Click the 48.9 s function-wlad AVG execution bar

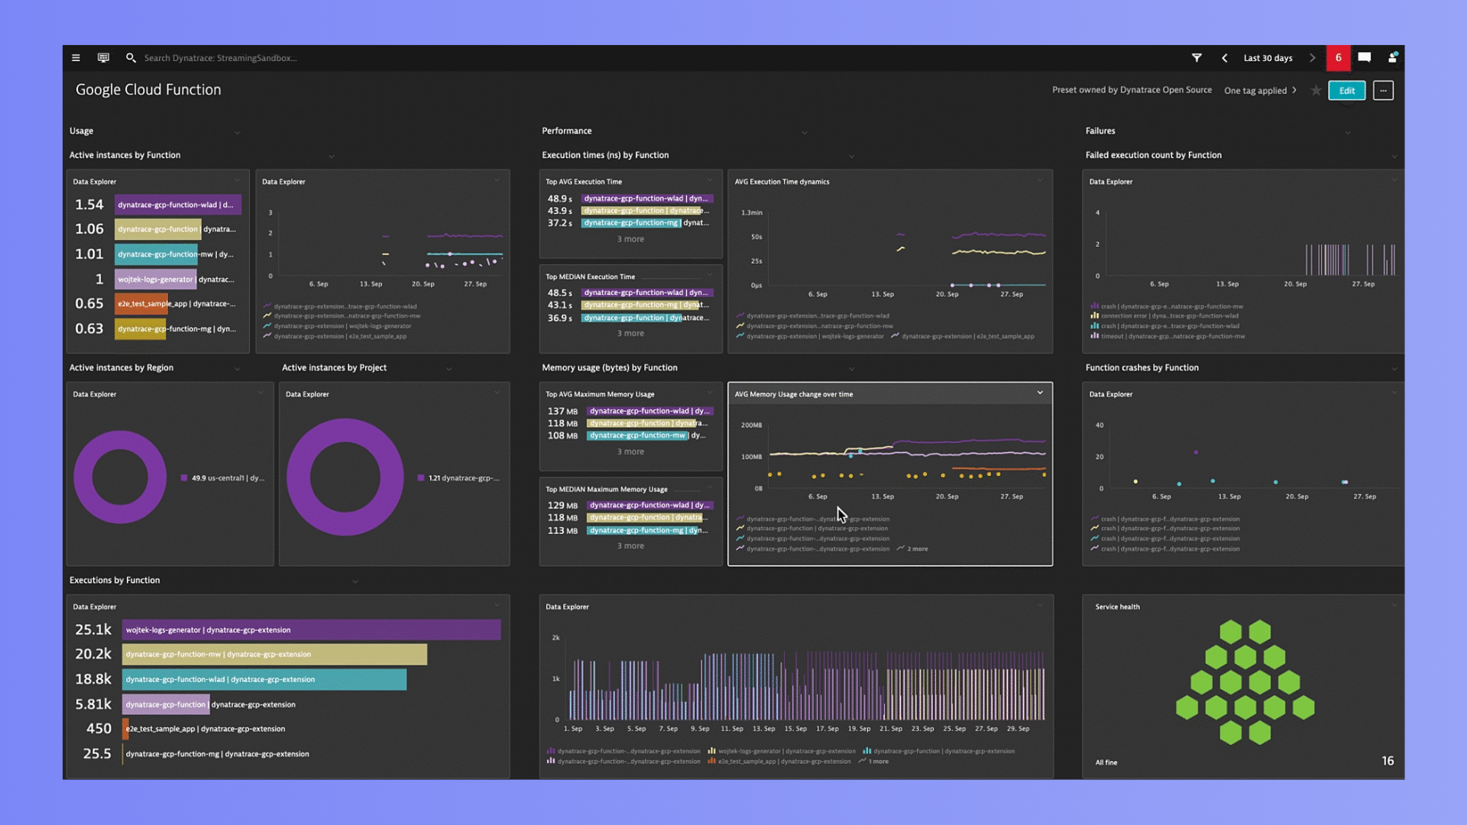(x=647, y=199)
